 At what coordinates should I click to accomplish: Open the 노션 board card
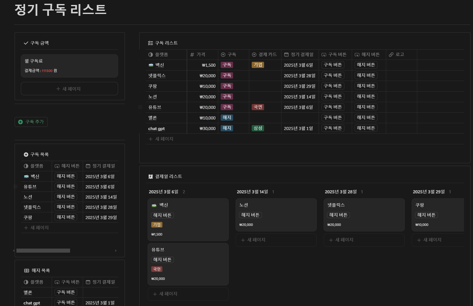point(276,215)
